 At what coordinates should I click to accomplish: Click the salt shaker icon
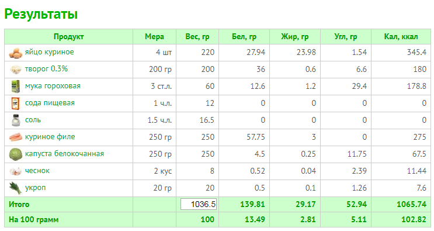[x=16, y=120]
